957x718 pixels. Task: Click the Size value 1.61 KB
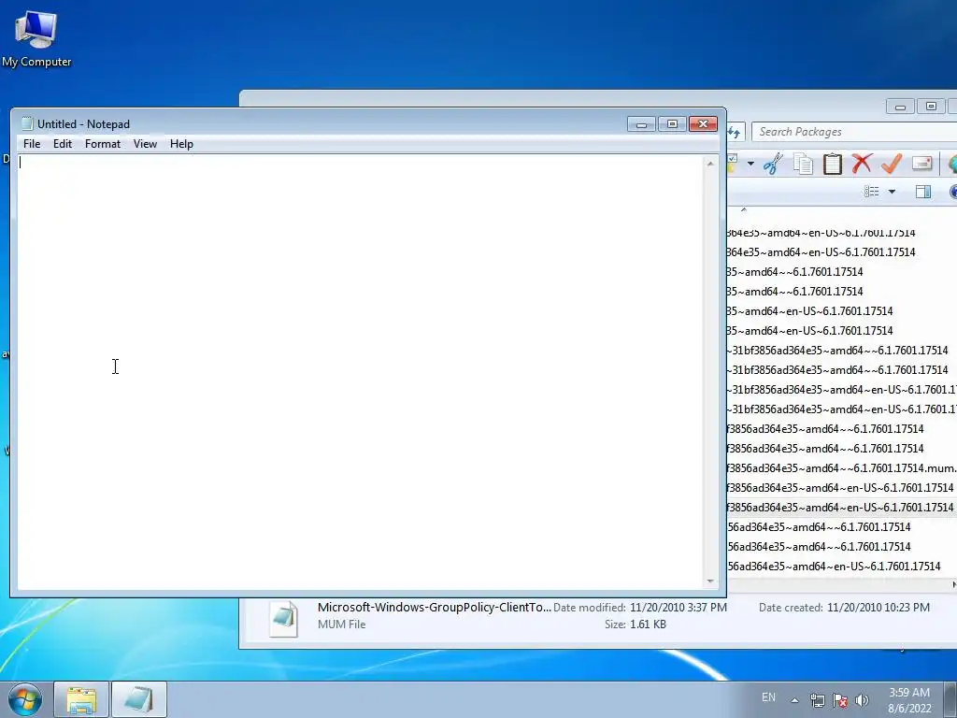tap(648, 625)
